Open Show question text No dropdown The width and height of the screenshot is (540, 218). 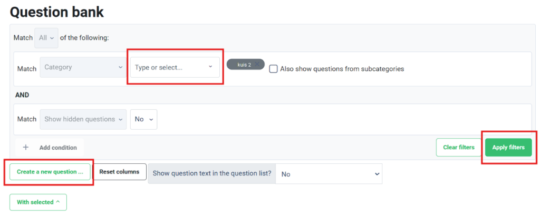click(x=329, y=174)
